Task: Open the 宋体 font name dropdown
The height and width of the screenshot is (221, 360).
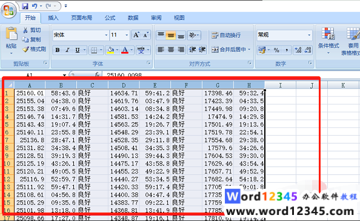Action: coord(106,35)
